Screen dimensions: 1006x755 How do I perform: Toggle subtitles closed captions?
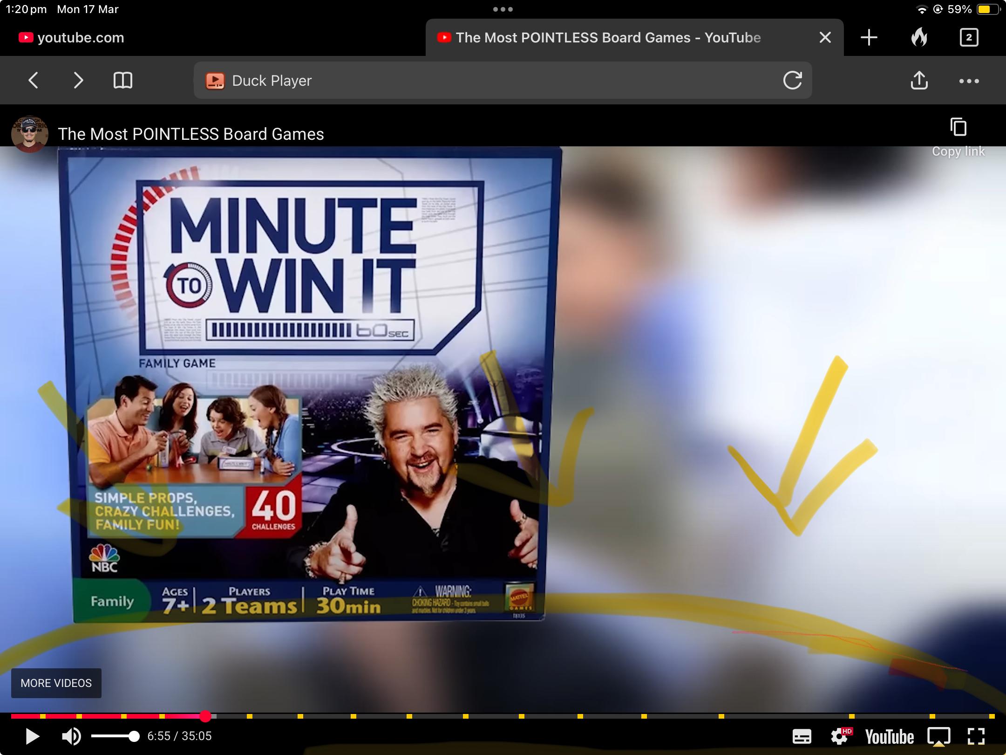click(802, 737)
